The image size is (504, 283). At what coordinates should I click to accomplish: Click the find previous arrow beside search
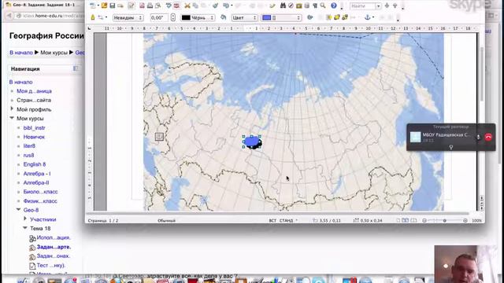coord(395,6)
